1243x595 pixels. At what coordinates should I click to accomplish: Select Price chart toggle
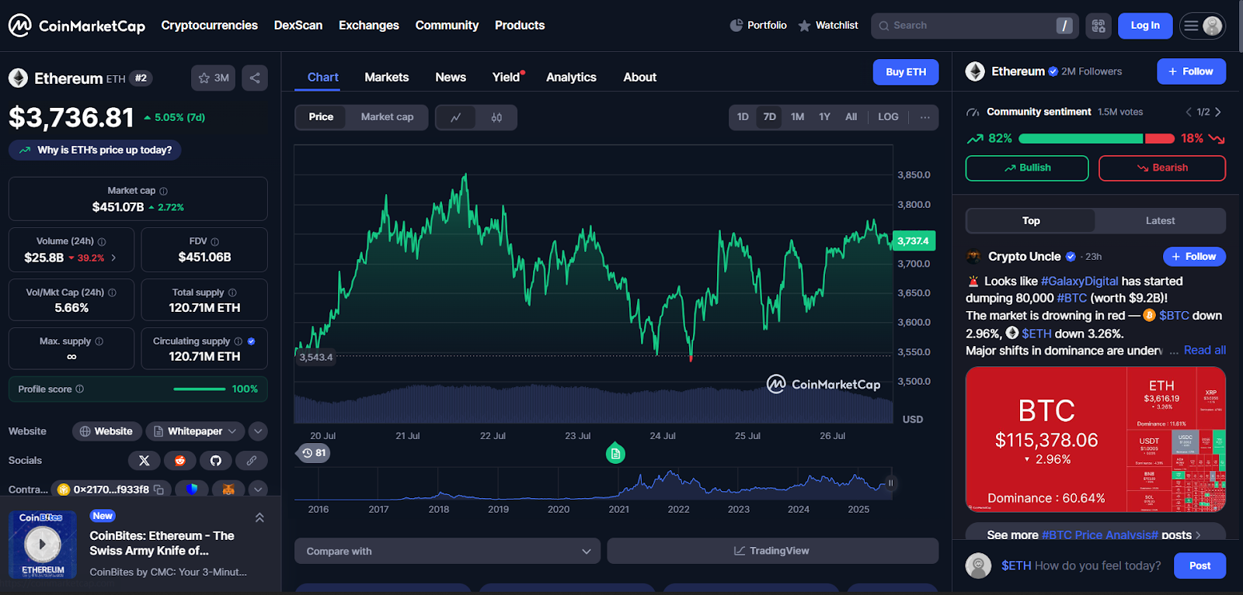point(321,117)
